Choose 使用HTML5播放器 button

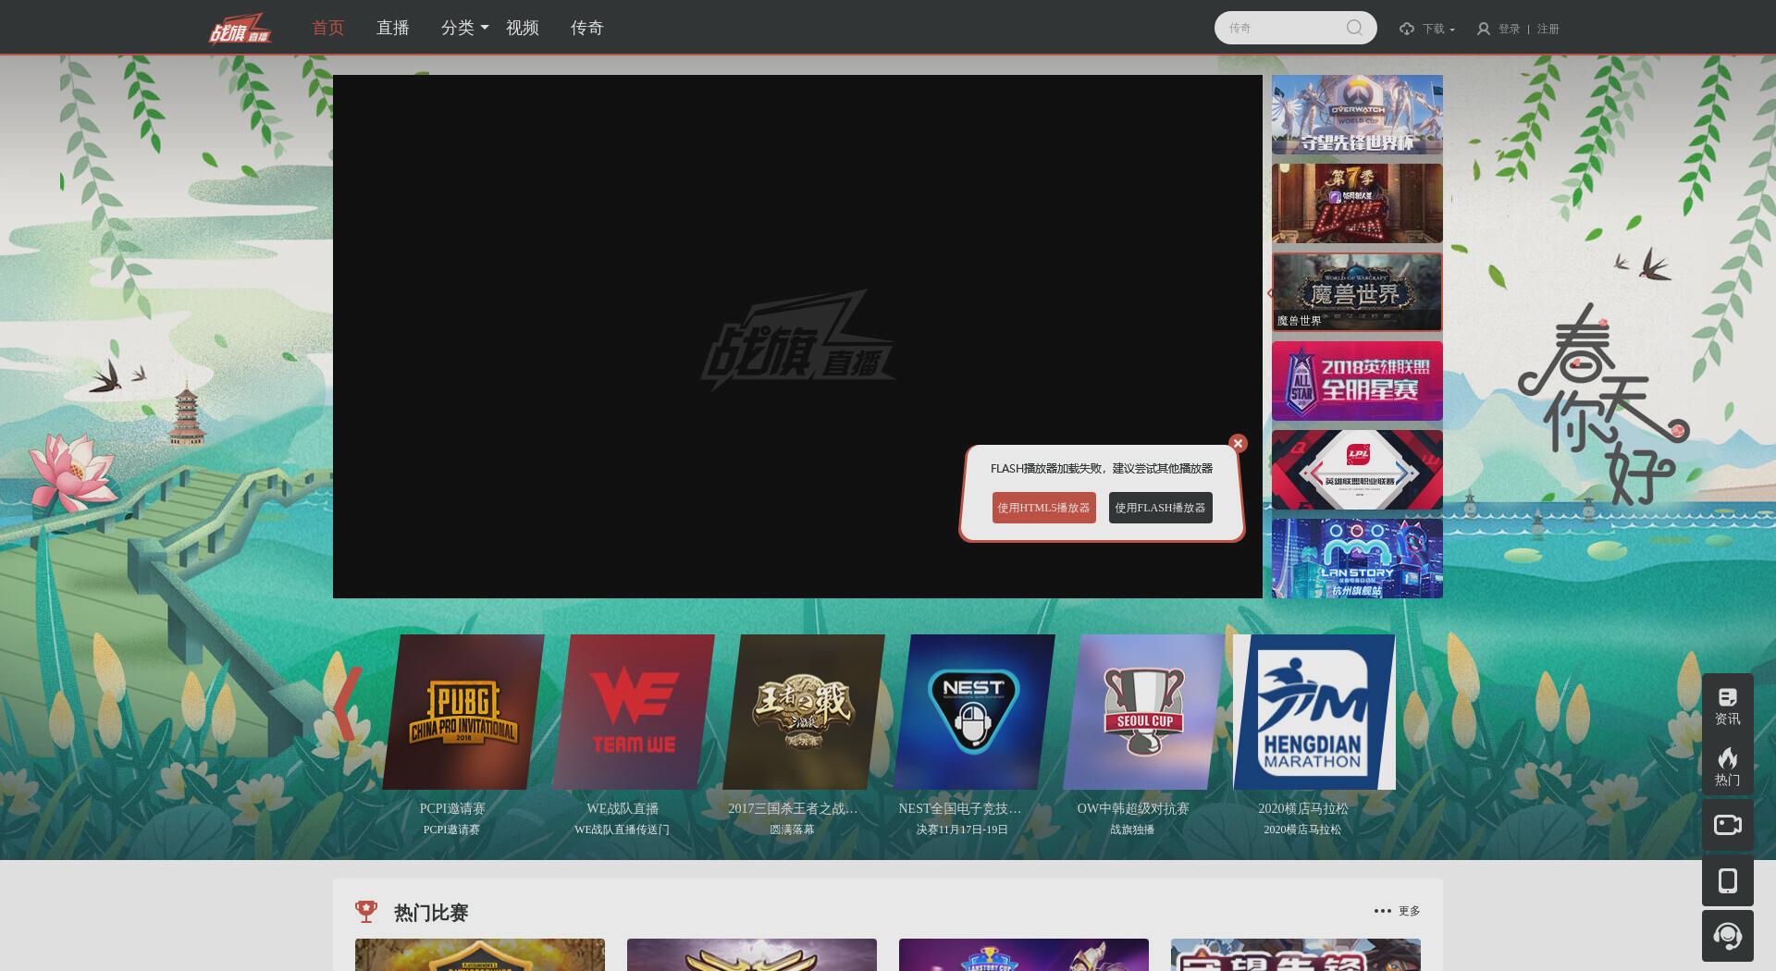(x=1044, y=508)
